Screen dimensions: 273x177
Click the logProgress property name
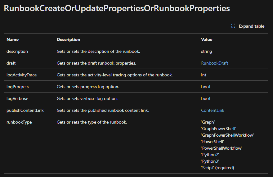[x=18, y=87]
